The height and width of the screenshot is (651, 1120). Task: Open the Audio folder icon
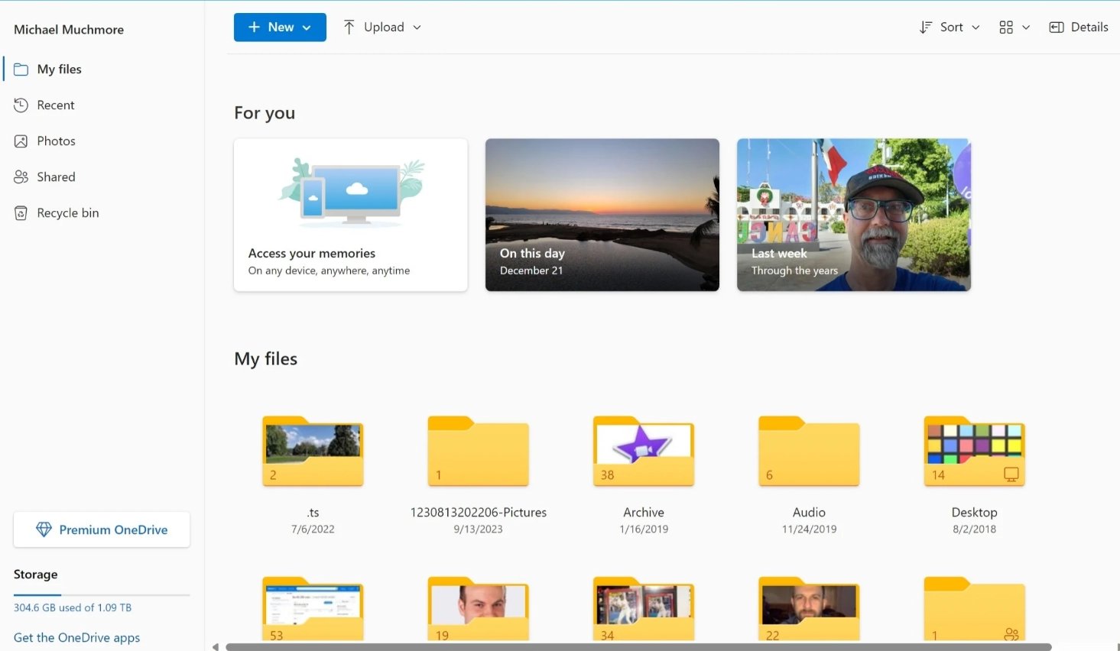[809, 452]
